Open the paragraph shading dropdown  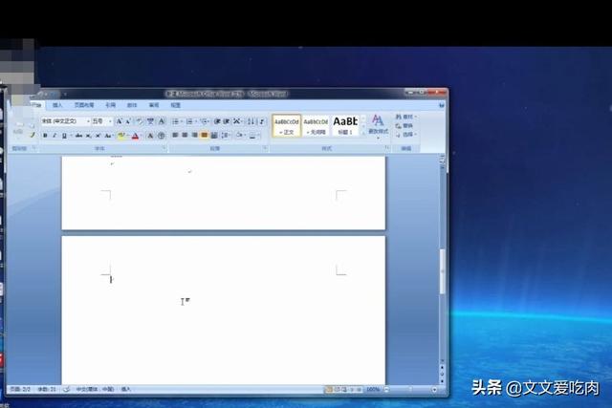[x=239, y=136]
